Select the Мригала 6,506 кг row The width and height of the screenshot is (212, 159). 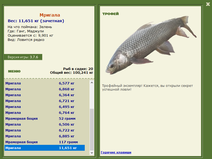[45, 125]
